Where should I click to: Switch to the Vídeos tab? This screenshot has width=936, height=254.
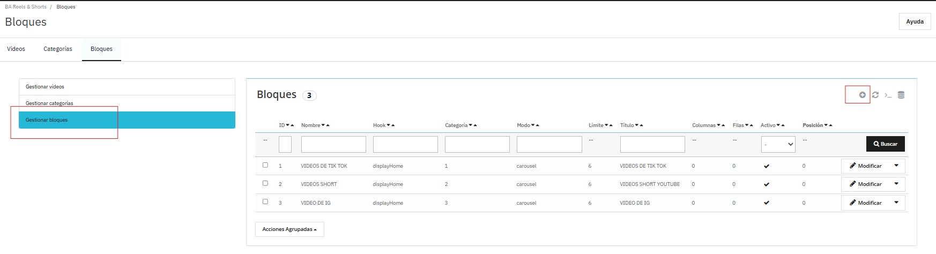(x=16, y=49)
